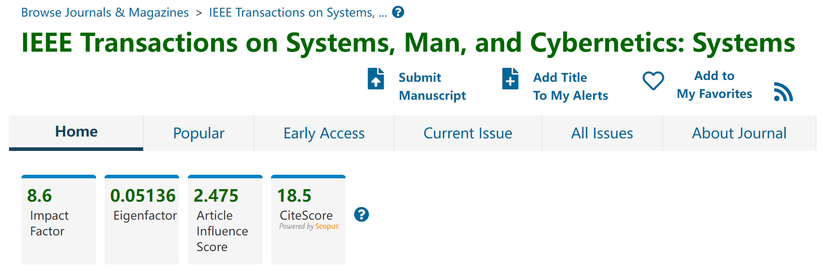Click the Submit Manuscript link

pyautogui.click(x=432, y=86)
